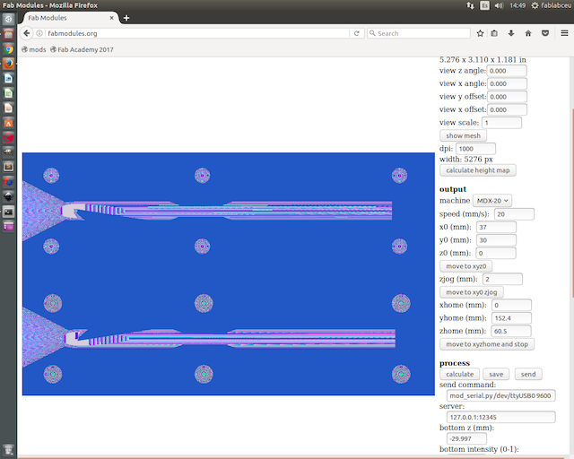Open Files manager in the dock
The image size is (574, 459).
[8, 34]
